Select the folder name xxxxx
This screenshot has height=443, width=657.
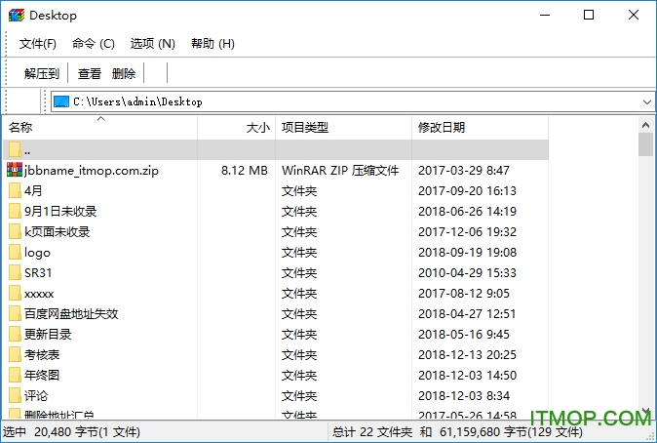point(39,294)
